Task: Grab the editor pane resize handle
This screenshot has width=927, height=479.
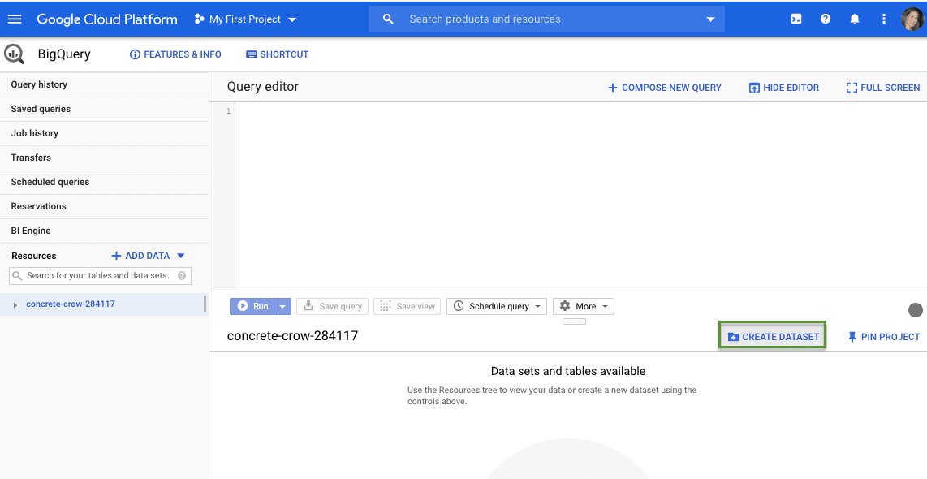Action: (574, 321)
